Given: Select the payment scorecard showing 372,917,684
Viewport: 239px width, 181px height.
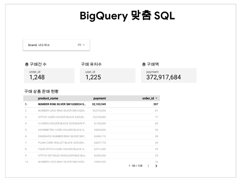Looking at the screenshot, I should coord(169,76).
